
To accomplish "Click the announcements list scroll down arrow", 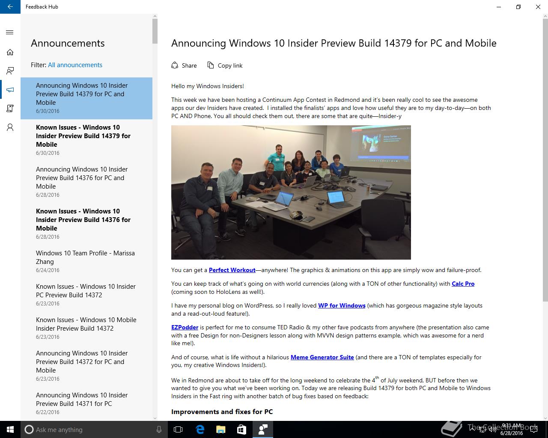I will coord(155,418).
